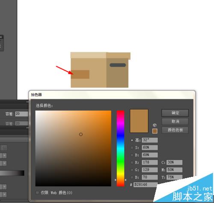Image resolution: width=214 pixels, height=203 pixels.
Task: Select the light tan lid of the box
Action: (x=88, y=55)
